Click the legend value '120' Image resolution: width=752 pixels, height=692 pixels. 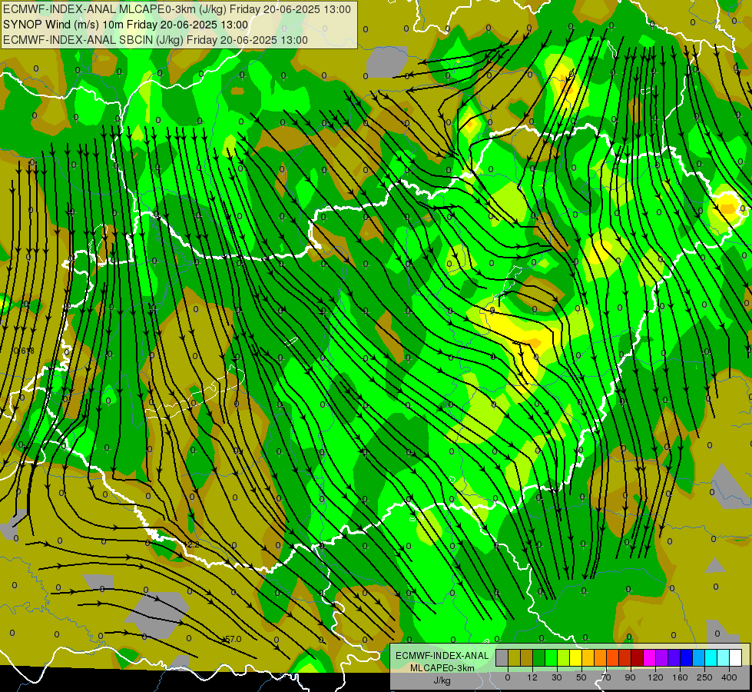tap(655, 677)
